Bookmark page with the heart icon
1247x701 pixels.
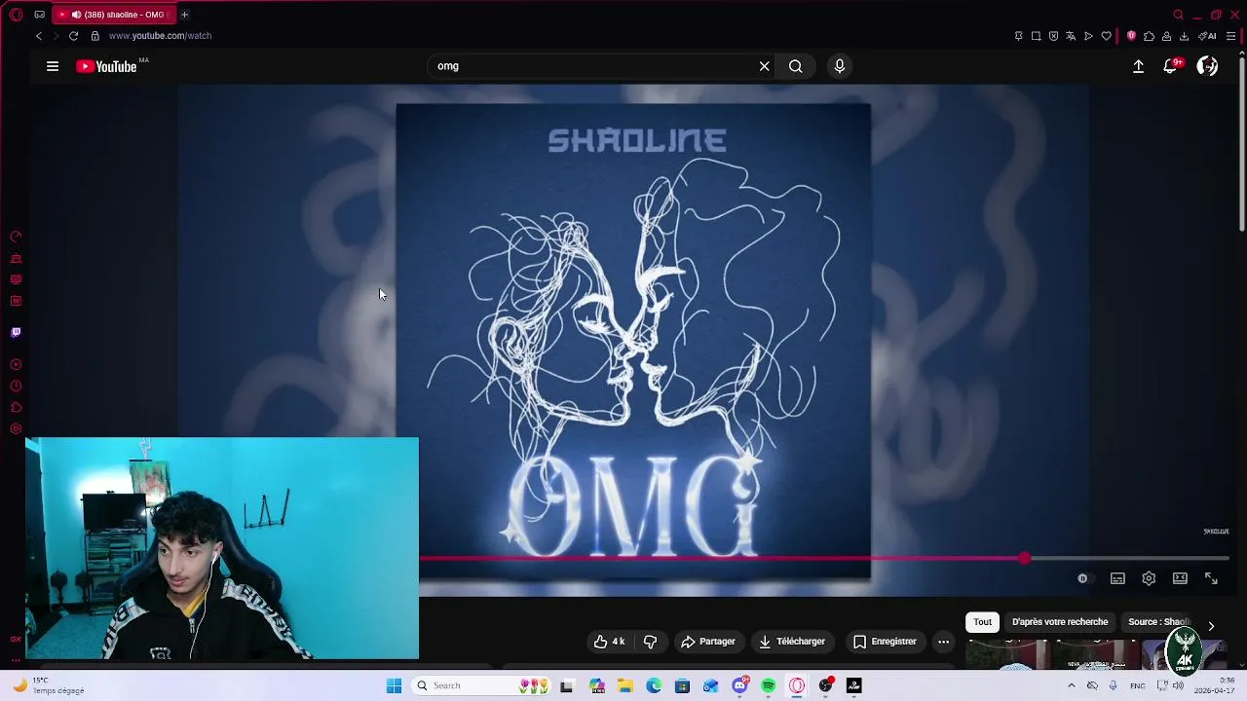tap(1106, 36)
